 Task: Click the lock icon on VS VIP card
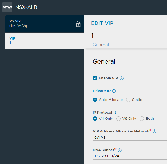(78, 24)
